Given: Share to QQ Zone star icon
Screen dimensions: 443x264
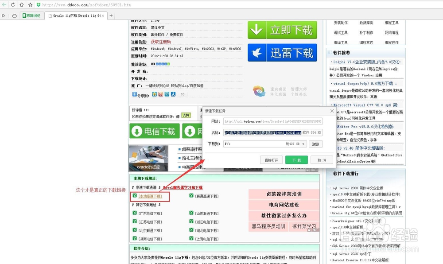Looking at the screenshot, I should click(x=154, y=94).
